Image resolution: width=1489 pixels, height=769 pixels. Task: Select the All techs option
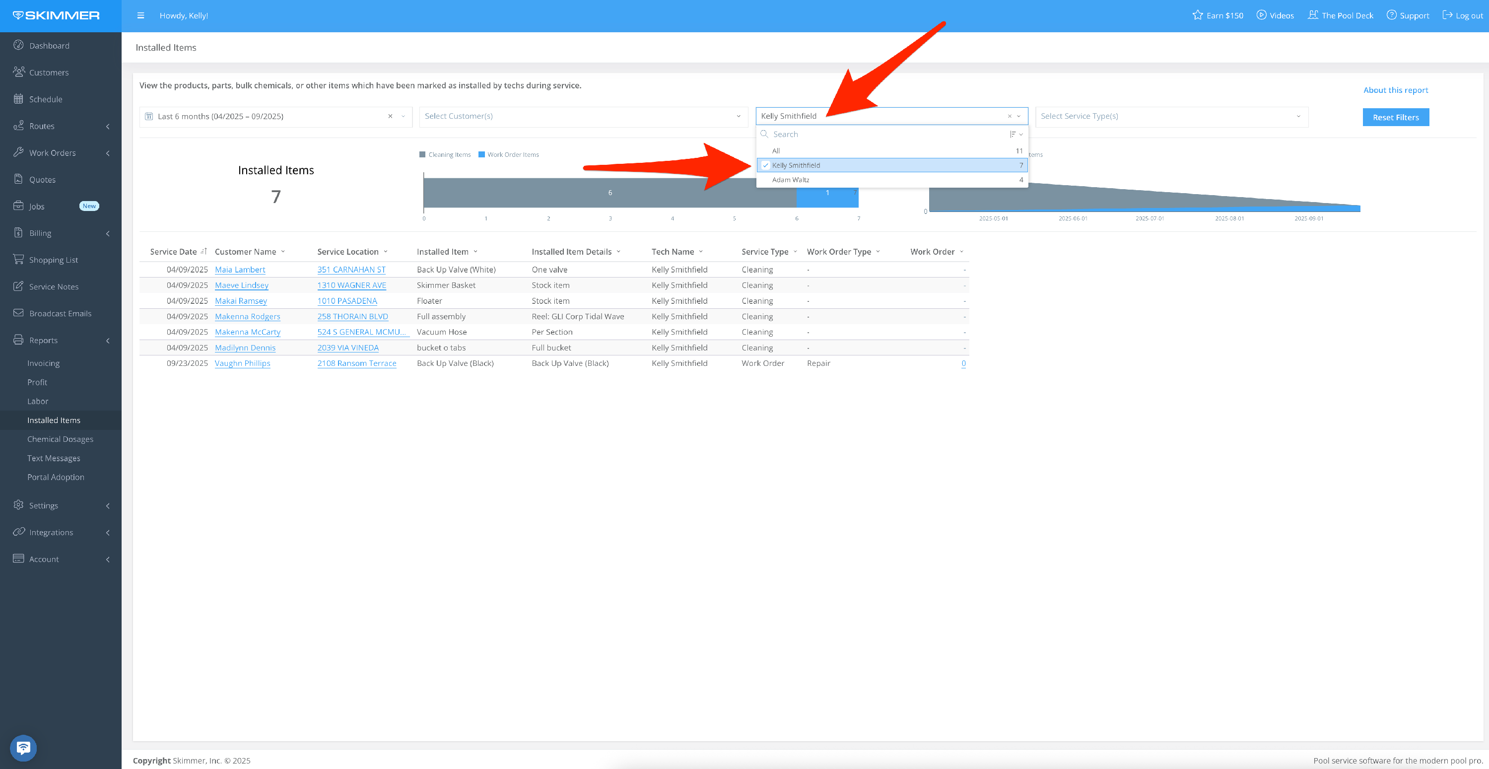(776, 151)
